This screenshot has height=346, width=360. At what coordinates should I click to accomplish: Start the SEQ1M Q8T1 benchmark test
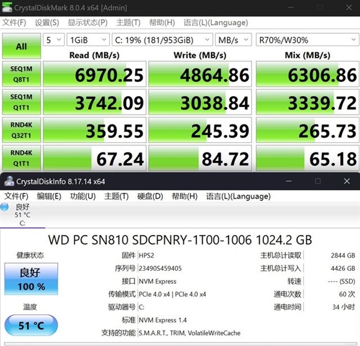pyautogui.click(x=21, y=73)
